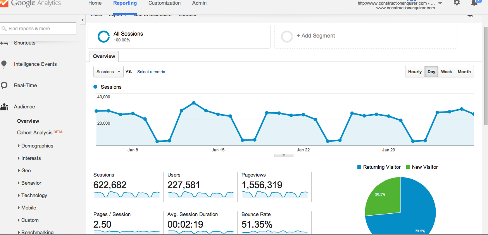Expand the Mobile section

coord(27,208)
